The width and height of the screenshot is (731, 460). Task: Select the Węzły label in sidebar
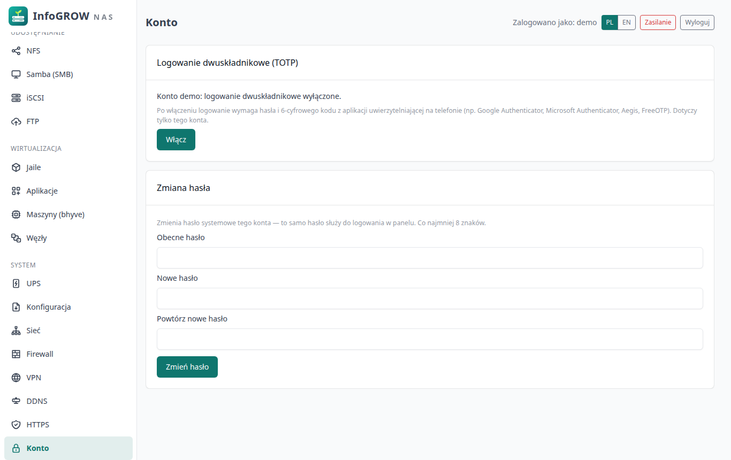[37, 238]
